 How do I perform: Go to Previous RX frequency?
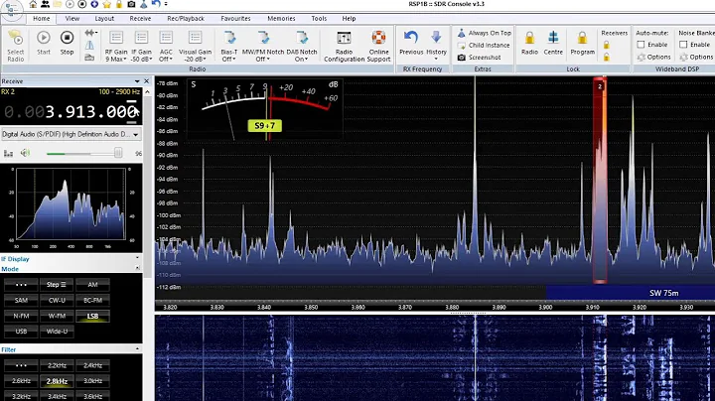tap(411, 44)
